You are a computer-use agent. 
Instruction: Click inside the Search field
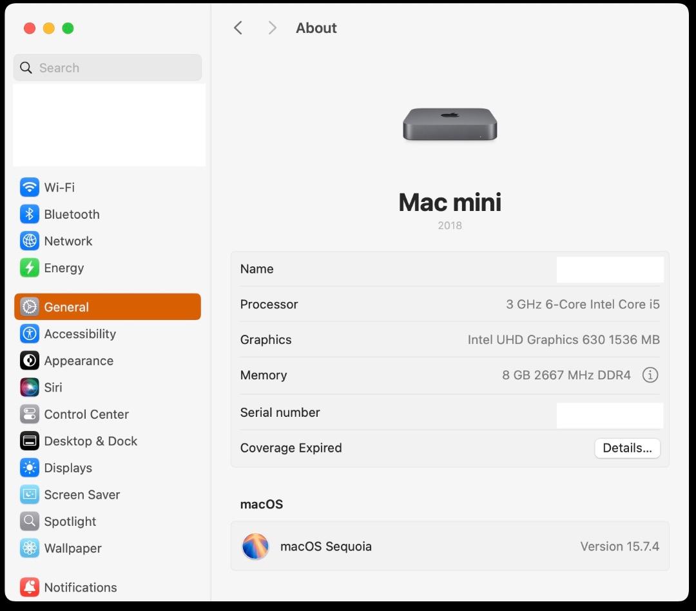[107, 67]
